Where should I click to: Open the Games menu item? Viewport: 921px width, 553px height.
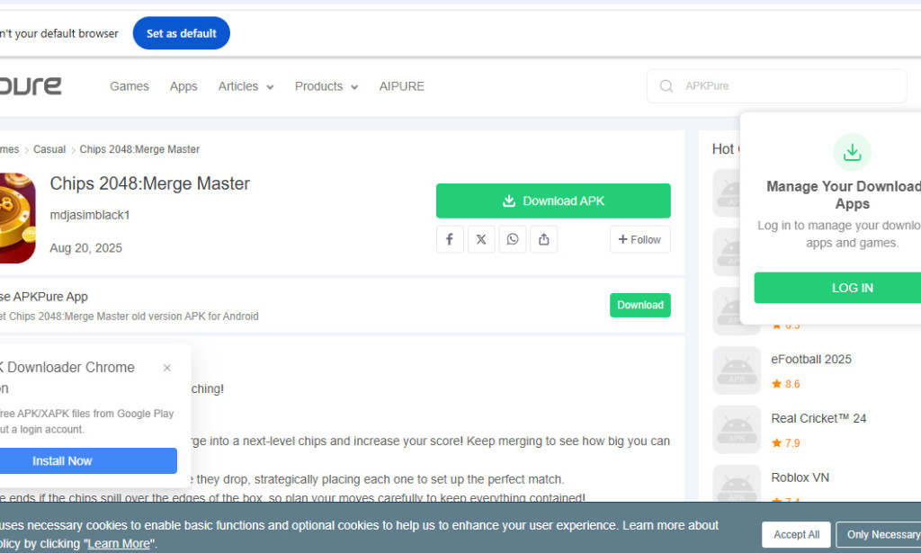pos(129,85)
